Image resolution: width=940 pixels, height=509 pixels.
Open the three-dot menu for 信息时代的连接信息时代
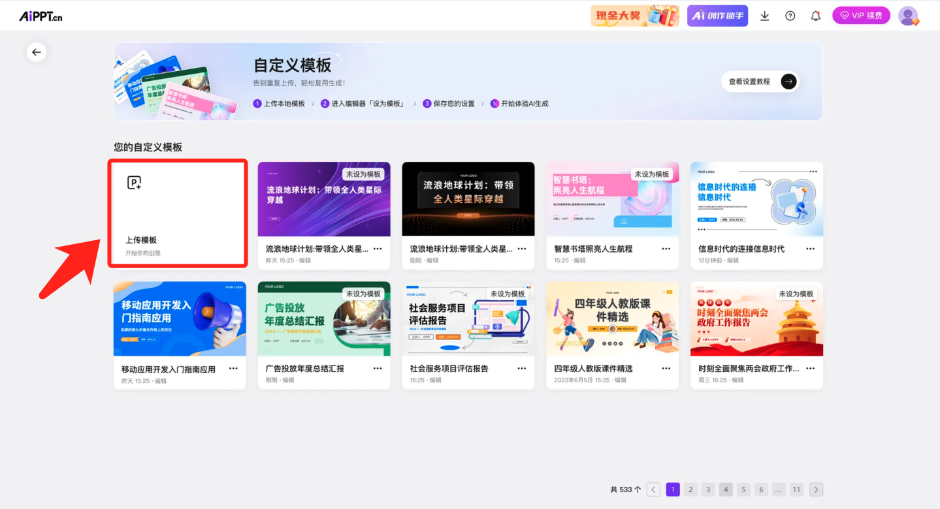click(811, 249)
